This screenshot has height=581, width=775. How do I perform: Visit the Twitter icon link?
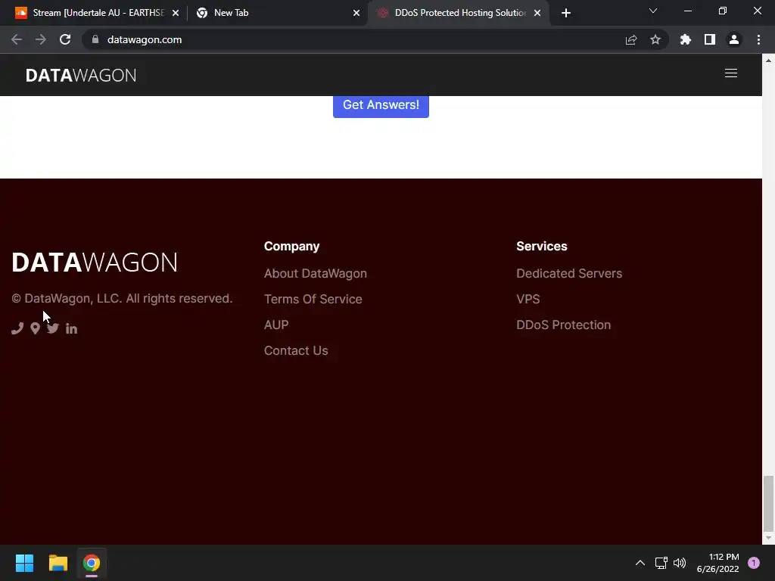[53, 328]
